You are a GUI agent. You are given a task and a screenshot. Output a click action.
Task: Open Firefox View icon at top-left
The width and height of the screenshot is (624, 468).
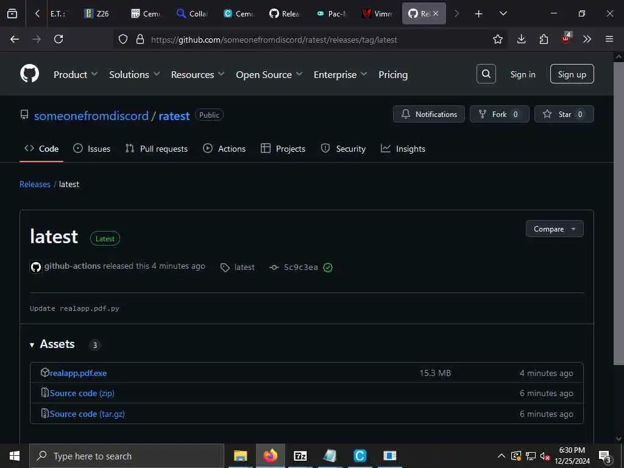pos(12,13)
